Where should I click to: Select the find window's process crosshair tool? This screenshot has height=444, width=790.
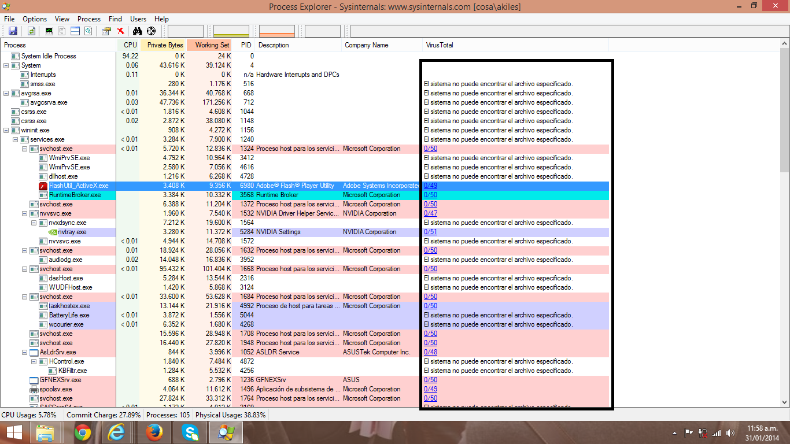pos(152,31)
